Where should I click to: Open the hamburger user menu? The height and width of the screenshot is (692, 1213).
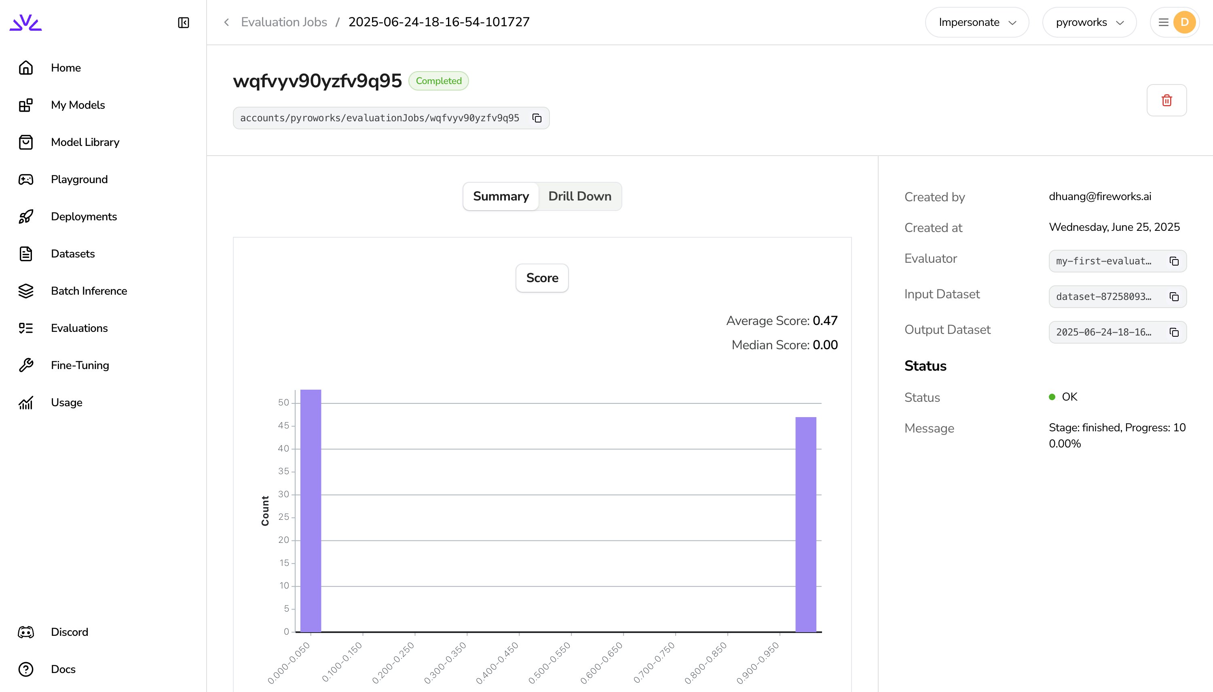1163,22
